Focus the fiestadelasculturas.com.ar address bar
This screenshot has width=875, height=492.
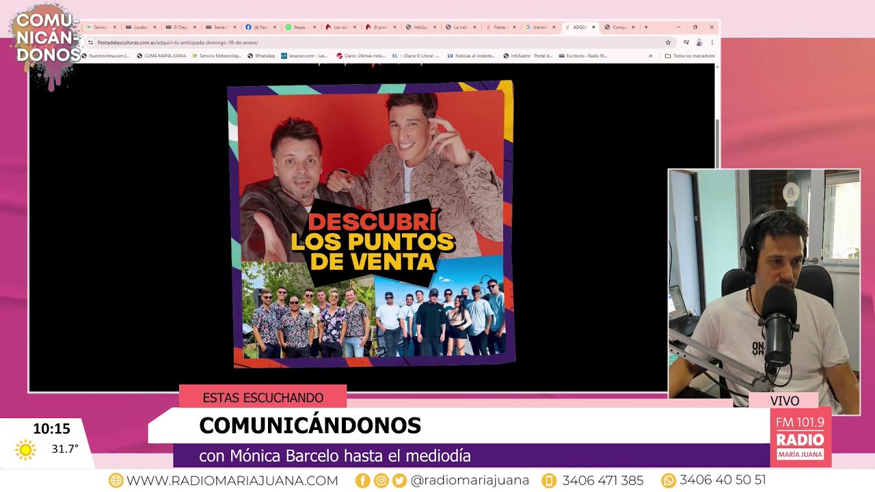coord(379,42)
